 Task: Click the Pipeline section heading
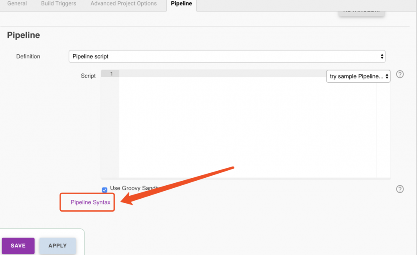(23, 35)
